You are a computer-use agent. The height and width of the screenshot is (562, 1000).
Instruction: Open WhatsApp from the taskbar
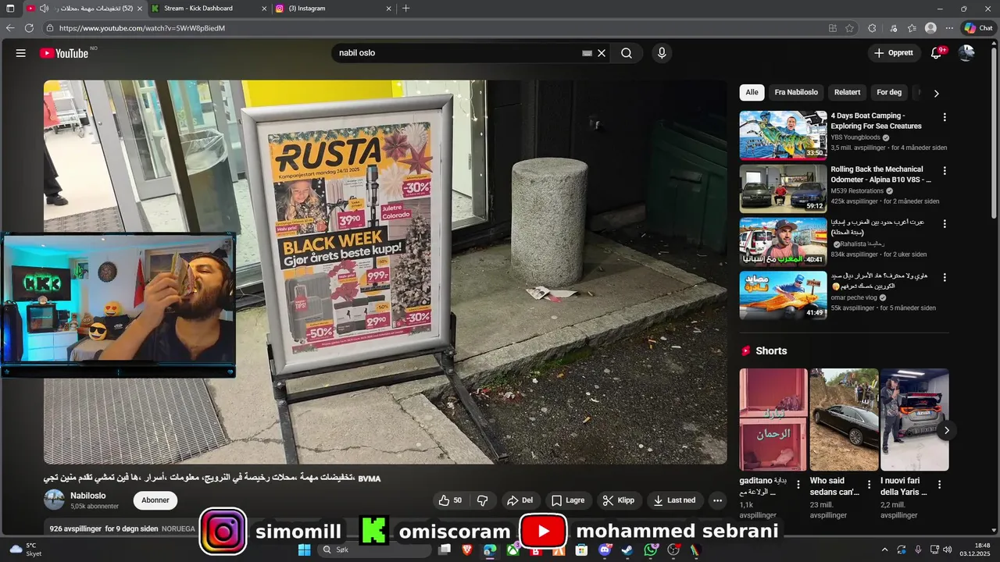651,550
